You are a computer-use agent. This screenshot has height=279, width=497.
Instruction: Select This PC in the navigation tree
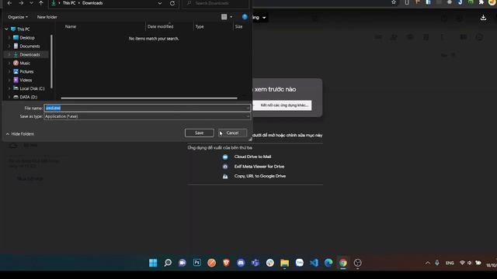click(23, 29)
